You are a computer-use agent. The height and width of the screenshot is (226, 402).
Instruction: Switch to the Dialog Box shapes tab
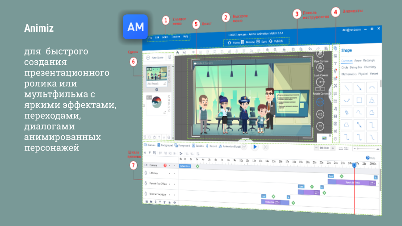point(356,67)
